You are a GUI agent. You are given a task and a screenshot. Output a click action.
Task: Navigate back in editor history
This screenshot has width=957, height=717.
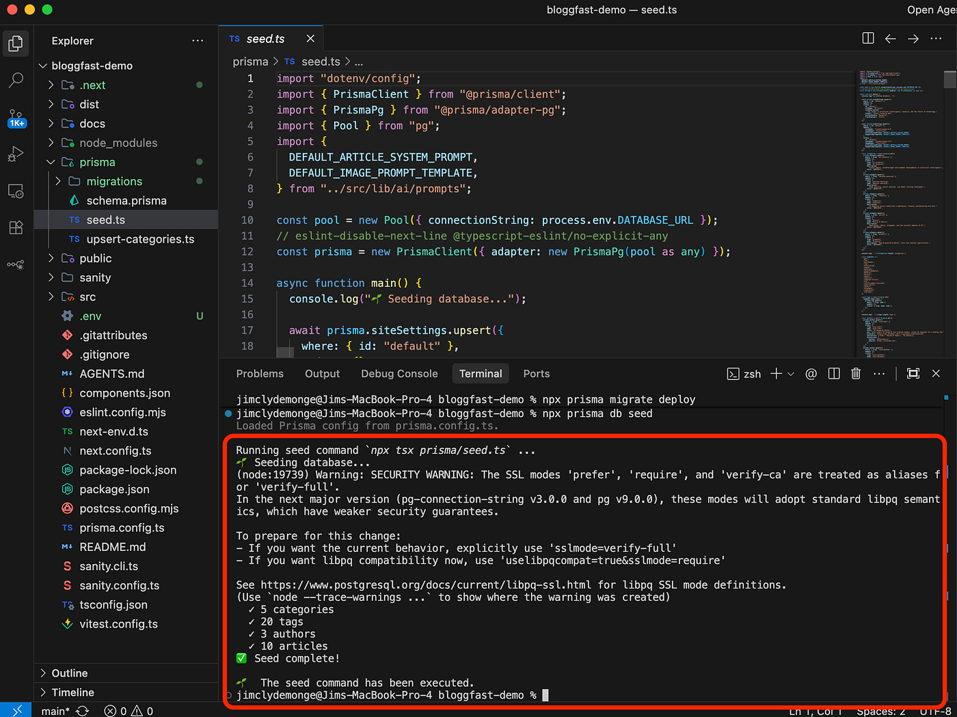(x=891, y=38)
